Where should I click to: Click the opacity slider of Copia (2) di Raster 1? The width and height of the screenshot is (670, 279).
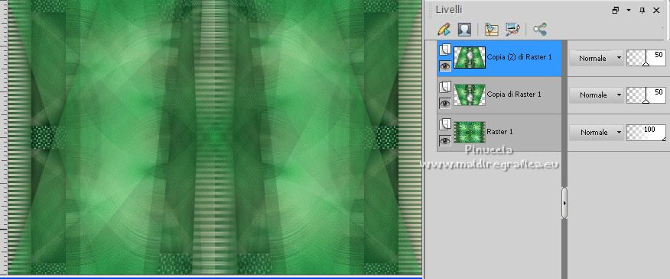coord(646,59)
